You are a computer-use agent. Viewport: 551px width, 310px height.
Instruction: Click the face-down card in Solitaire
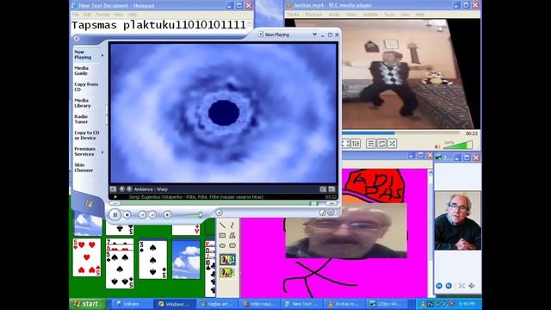186,260
